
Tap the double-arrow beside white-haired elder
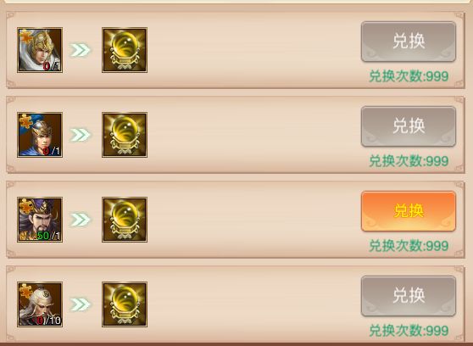pyautogui.click(x=80, y=304)
